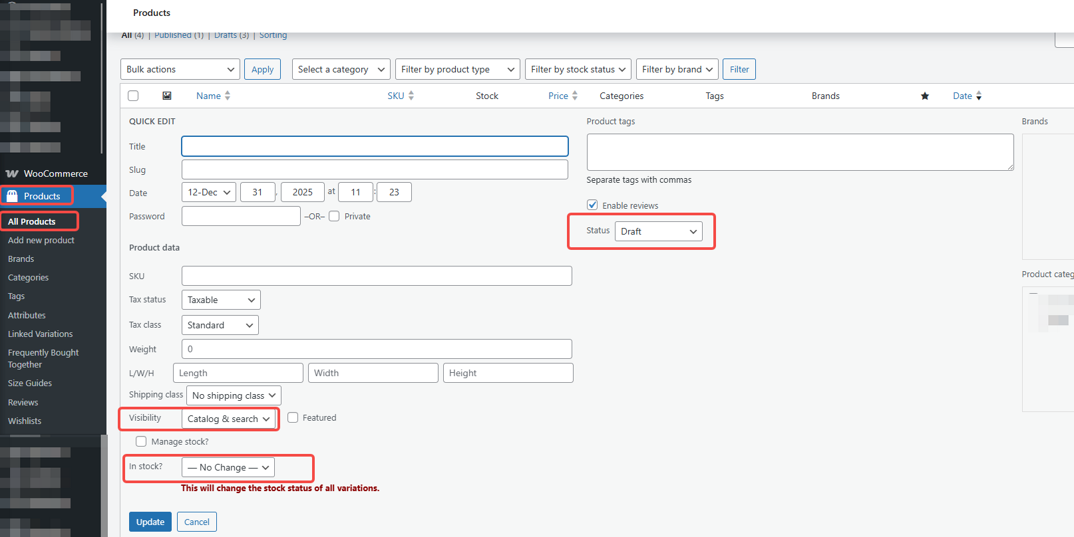Viewport: 1074px width, 537px height.
Task: Click the Filter button
Action: click(739, 69)
